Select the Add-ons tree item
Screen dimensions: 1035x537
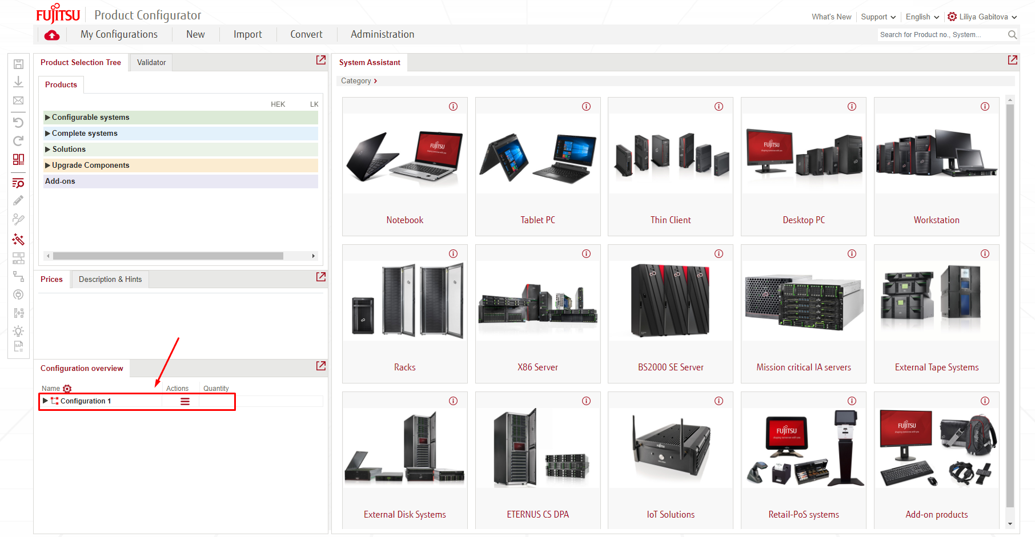pos(180,181)
